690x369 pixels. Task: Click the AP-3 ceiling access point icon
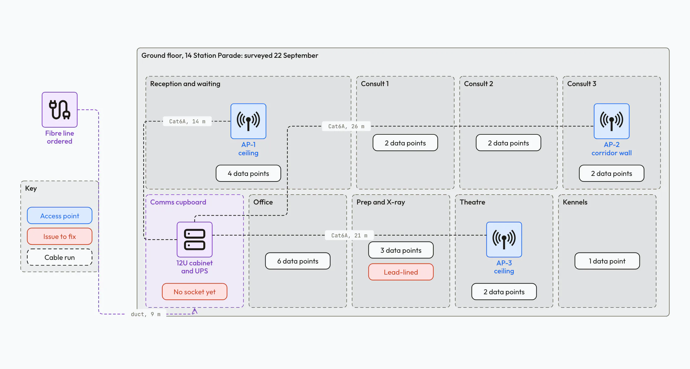click(504, 240)
